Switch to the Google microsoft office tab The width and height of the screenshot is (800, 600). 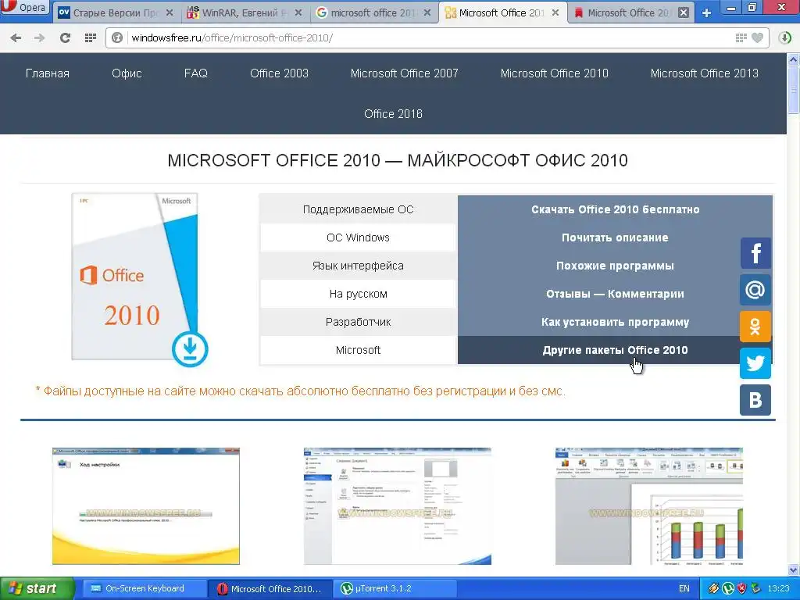click(373, 12)
